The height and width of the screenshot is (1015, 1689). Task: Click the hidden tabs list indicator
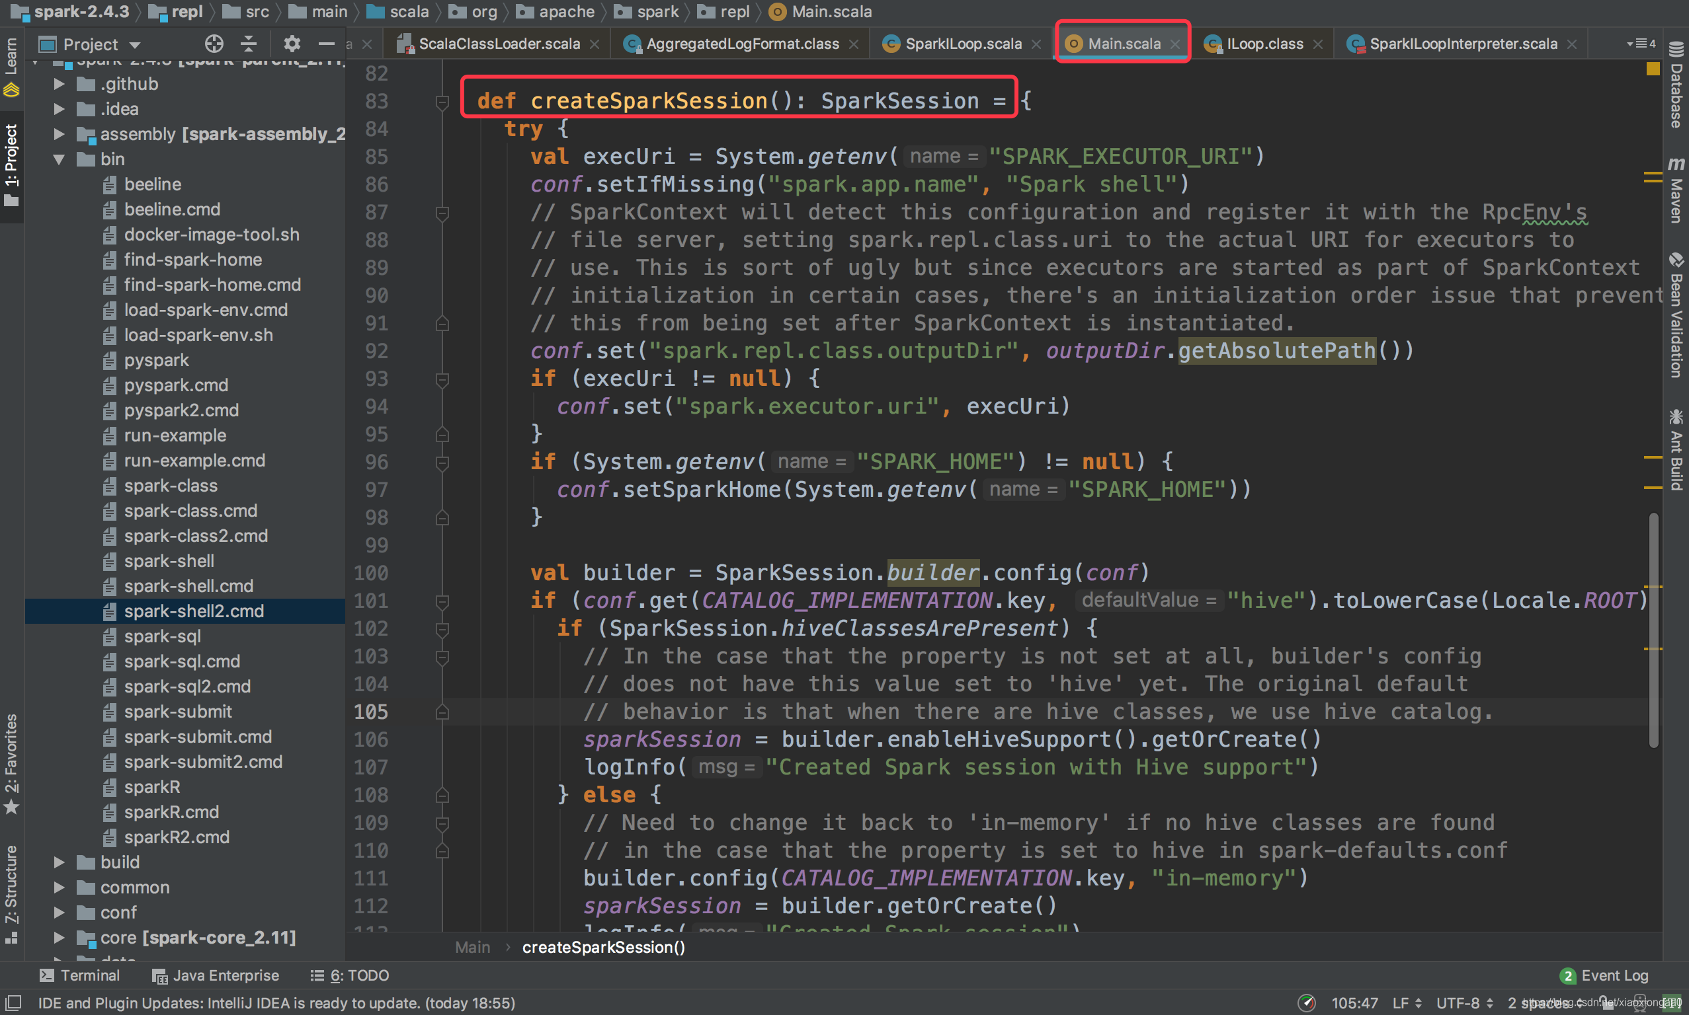[x=1641, y=44]
